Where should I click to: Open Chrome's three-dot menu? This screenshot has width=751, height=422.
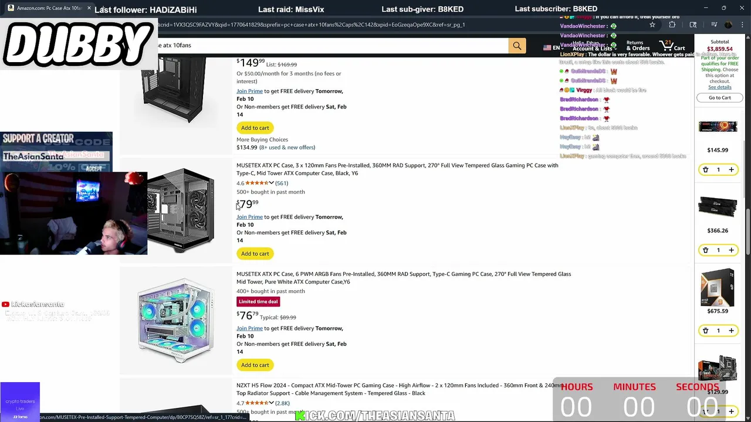tap(742, 25)
